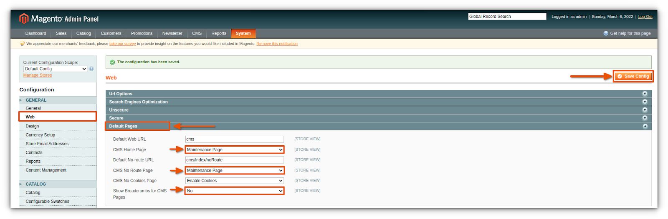Viewport: 668px width, 219px height.
Task: Open the Reports menu in navigation bar
Action: pyautogui.click(x=219, y=33)
